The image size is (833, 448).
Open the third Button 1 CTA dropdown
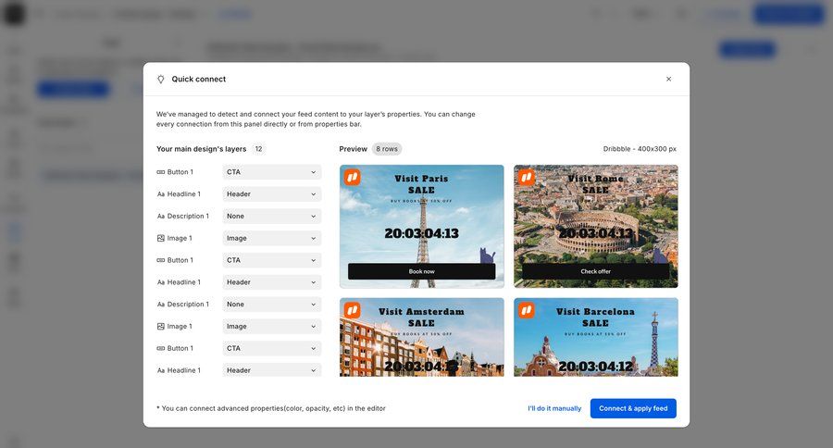coord(271,349)
